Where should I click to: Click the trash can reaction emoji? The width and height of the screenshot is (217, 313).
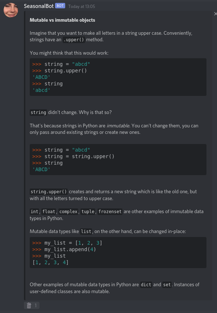point(29,305)
